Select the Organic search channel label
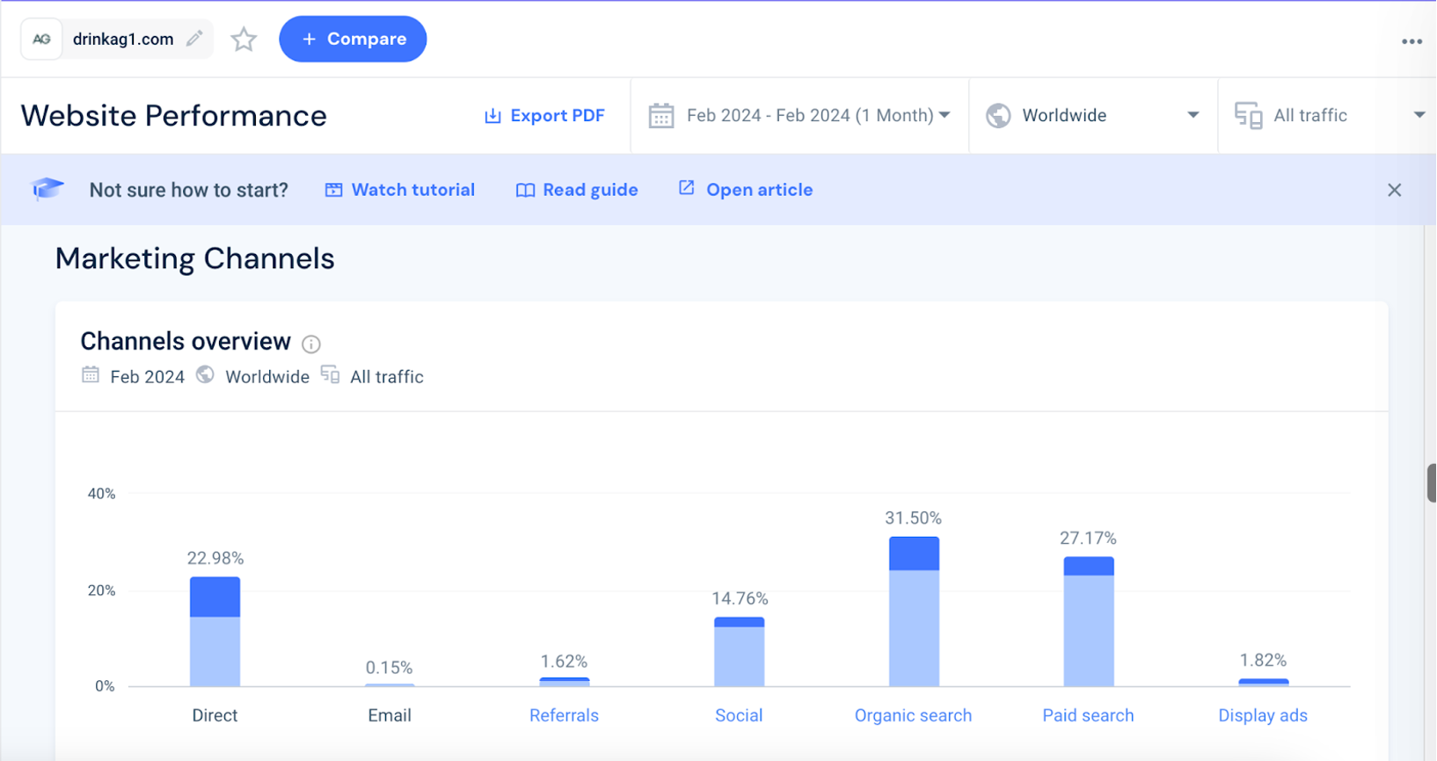 pos(913,715)
